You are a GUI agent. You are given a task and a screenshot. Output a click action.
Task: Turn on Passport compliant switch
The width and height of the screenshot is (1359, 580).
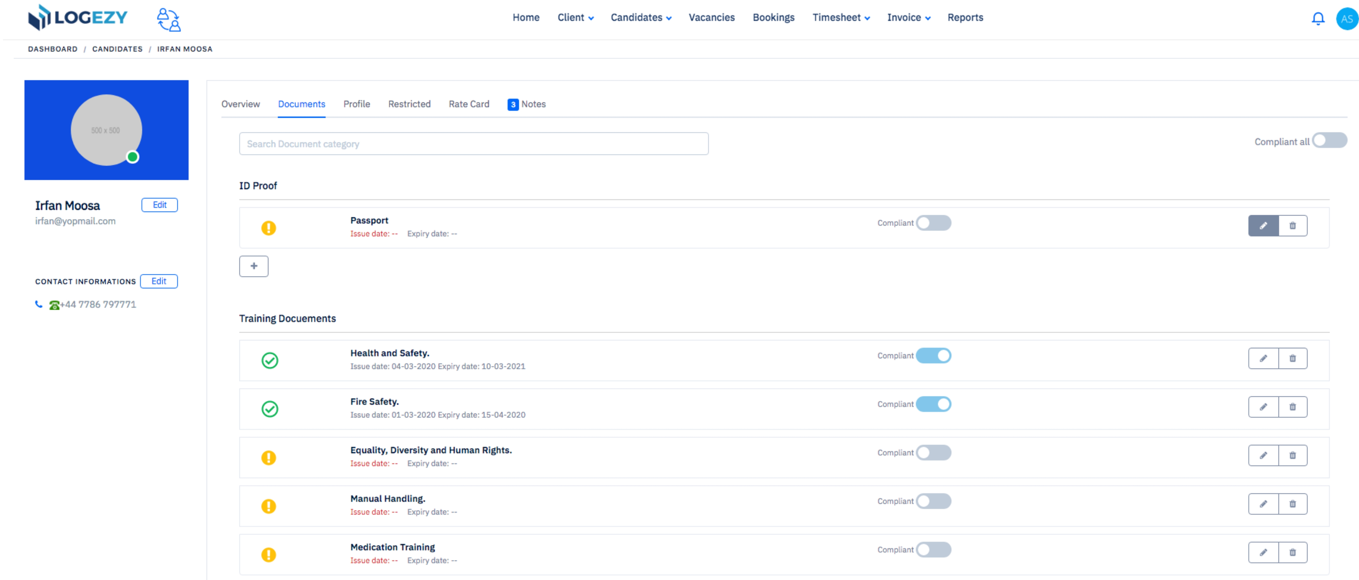933,223
